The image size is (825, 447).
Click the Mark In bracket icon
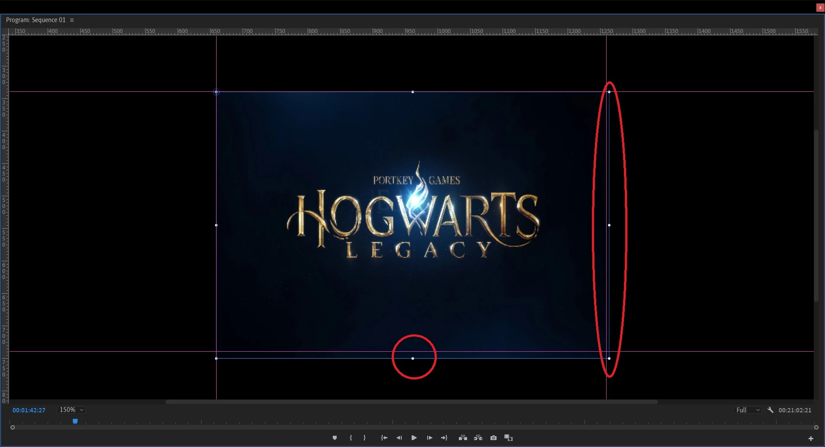[x=351, y=438]
